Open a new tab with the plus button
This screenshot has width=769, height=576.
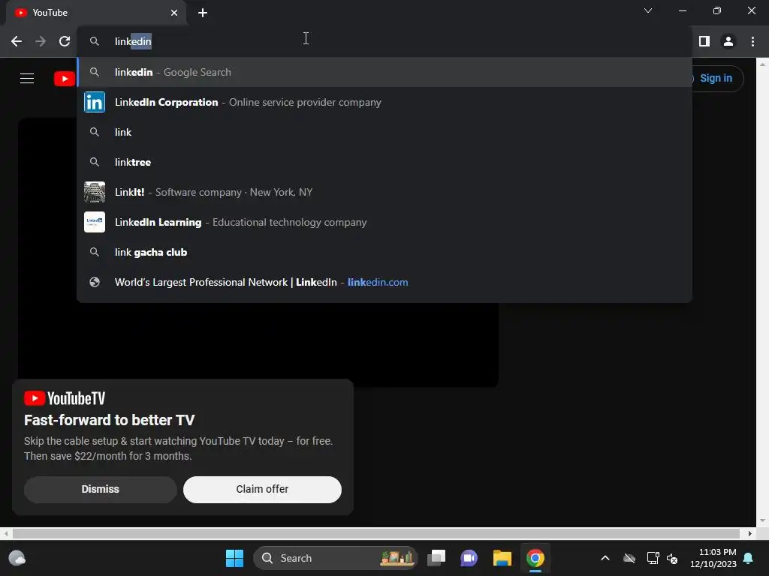pos(203,13)
